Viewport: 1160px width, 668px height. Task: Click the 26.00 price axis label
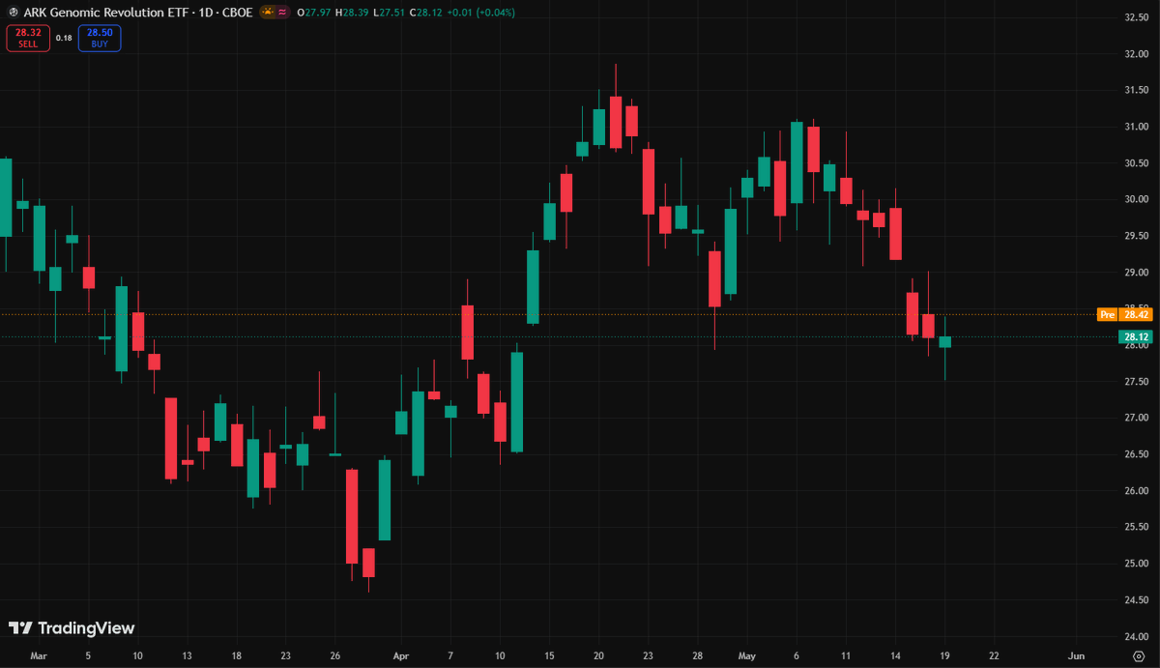[x=1136, y=491]
